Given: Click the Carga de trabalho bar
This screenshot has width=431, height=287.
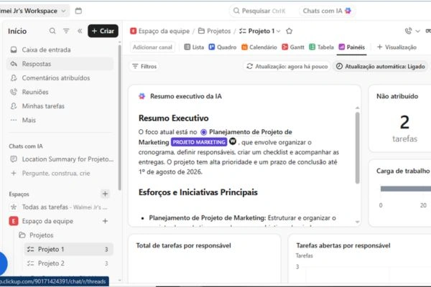Looking at the screenshot, I should pos(406,189).
